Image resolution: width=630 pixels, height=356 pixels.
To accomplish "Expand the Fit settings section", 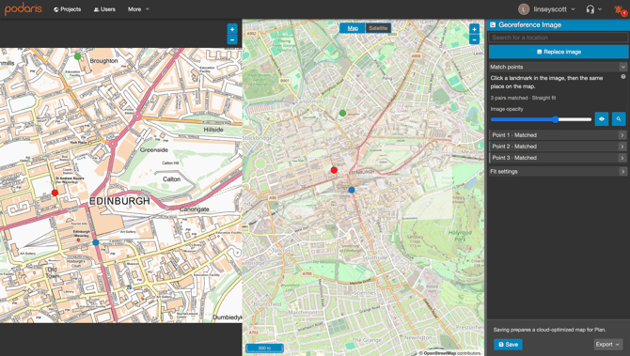I will click(x=559, y=171).
